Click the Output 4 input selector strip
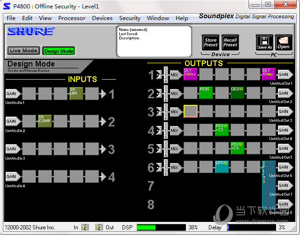Image resolution: width=300 pixels, height=235 pixels. 166,131
